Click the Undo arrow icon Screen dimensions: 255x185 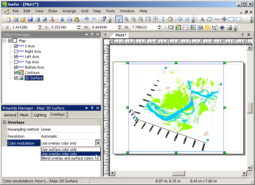tap(87, 19)
